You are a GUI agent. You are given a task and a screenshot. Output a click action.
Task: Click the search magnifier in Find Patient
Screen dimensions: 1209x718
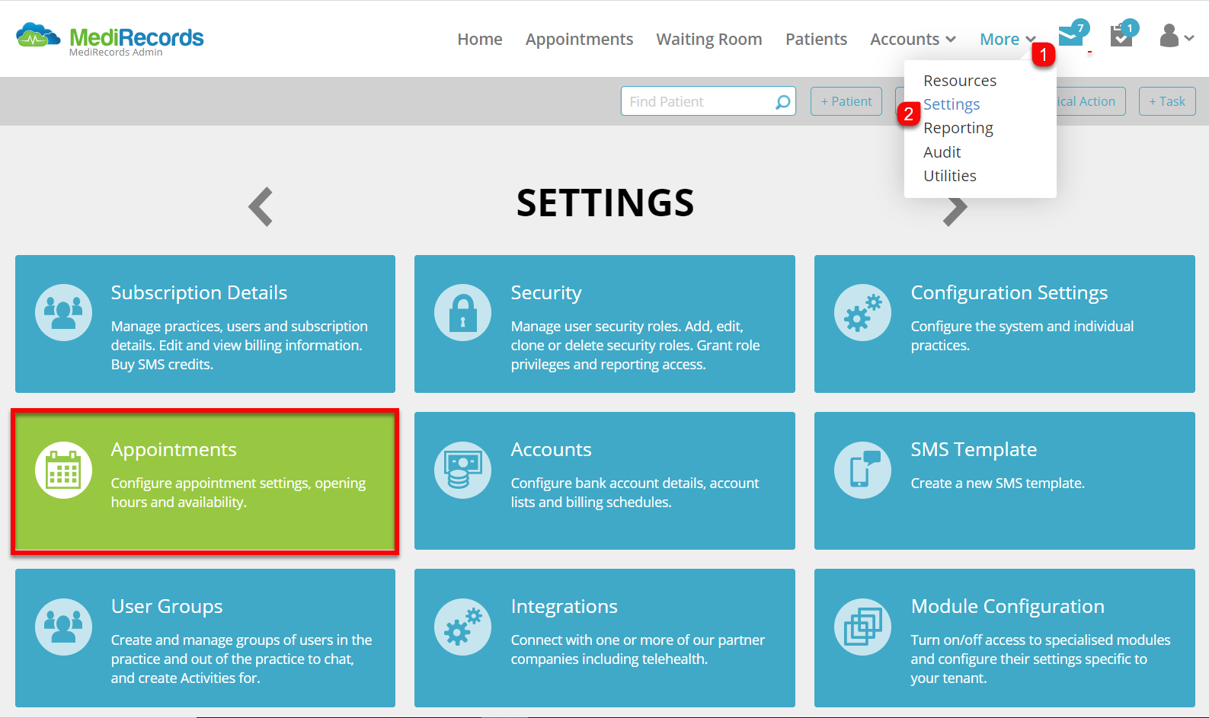[x=782, y=102]
